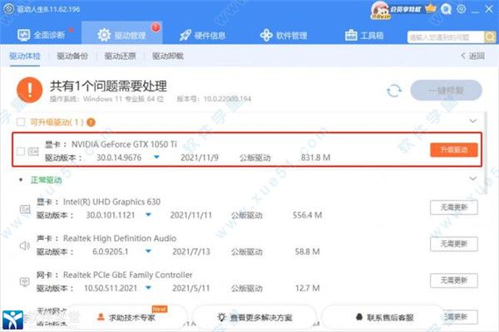Screen dimensions: 499x332
Task: Click 联系售后客服 button
Action: [x=383, y=317]
